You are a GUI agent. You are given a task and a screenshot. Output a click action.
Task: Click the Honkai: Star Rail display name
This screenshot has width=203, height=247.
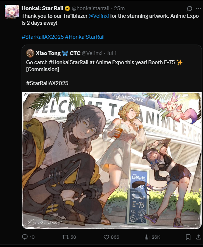(x=42, y=8)
